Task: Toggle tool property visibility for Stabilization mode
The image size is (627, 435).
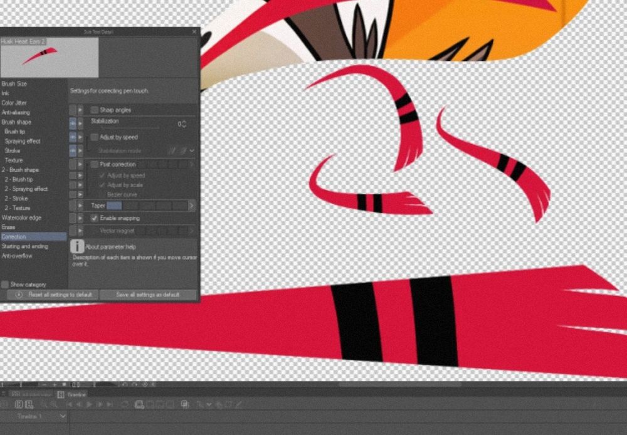Action: 73,150
